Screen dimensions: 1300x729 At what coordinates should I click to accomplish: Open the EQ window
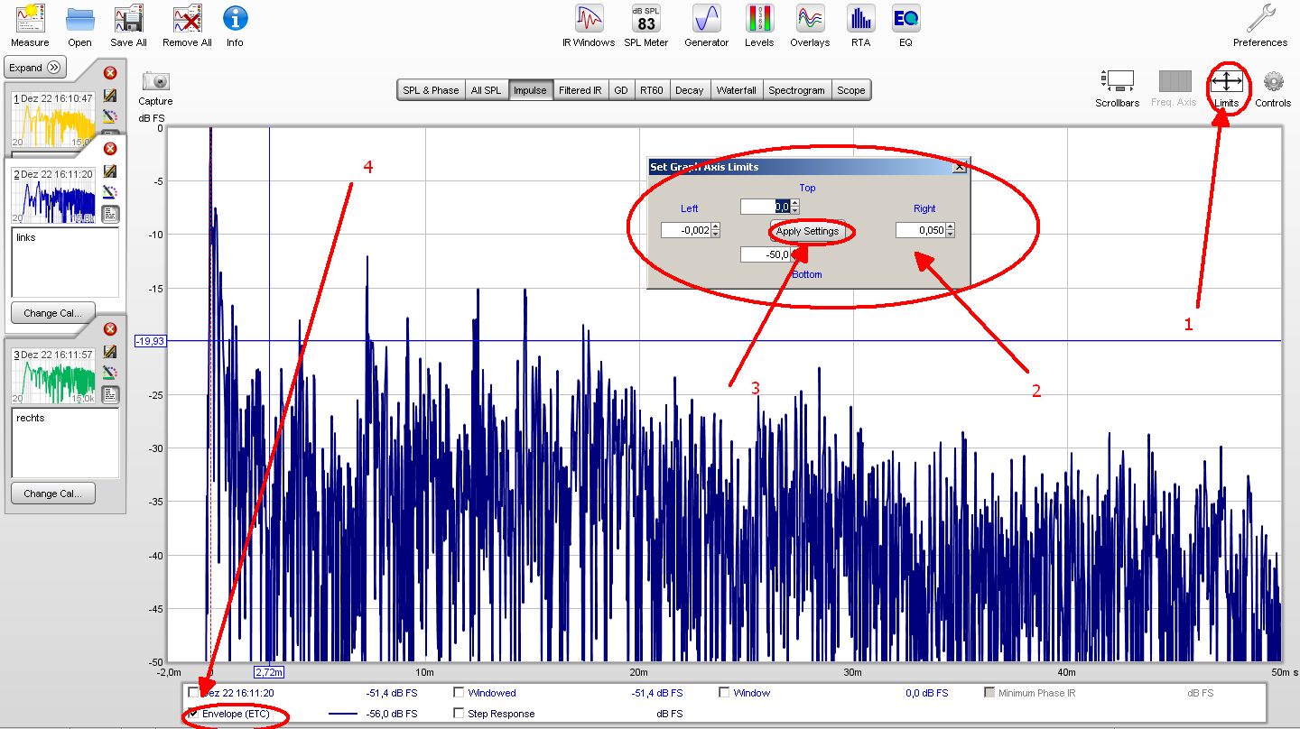click(x=905, y=19)
